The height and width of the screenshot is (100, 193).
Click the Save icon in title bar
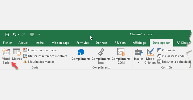[7, 34]
